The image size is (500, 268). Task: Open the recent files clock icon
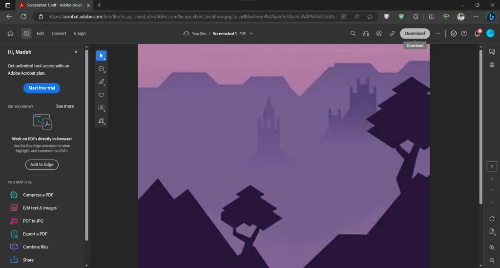[26, 34]
